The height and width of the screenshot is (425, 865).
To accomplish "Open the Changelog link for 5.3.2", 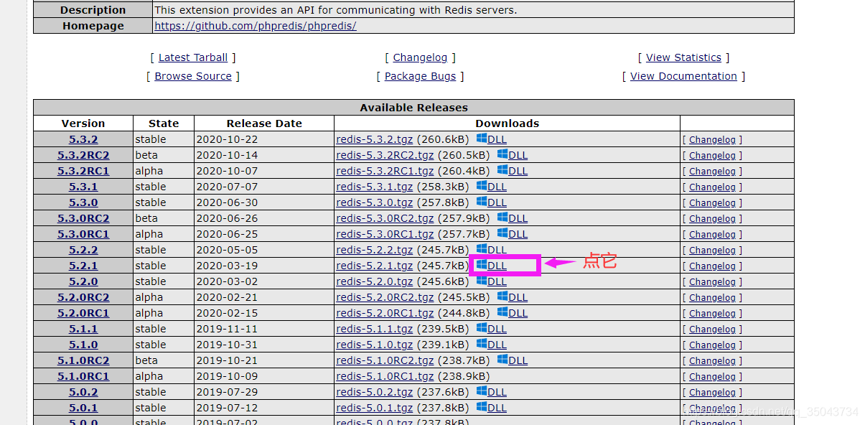I will click(x=712, y=140).
